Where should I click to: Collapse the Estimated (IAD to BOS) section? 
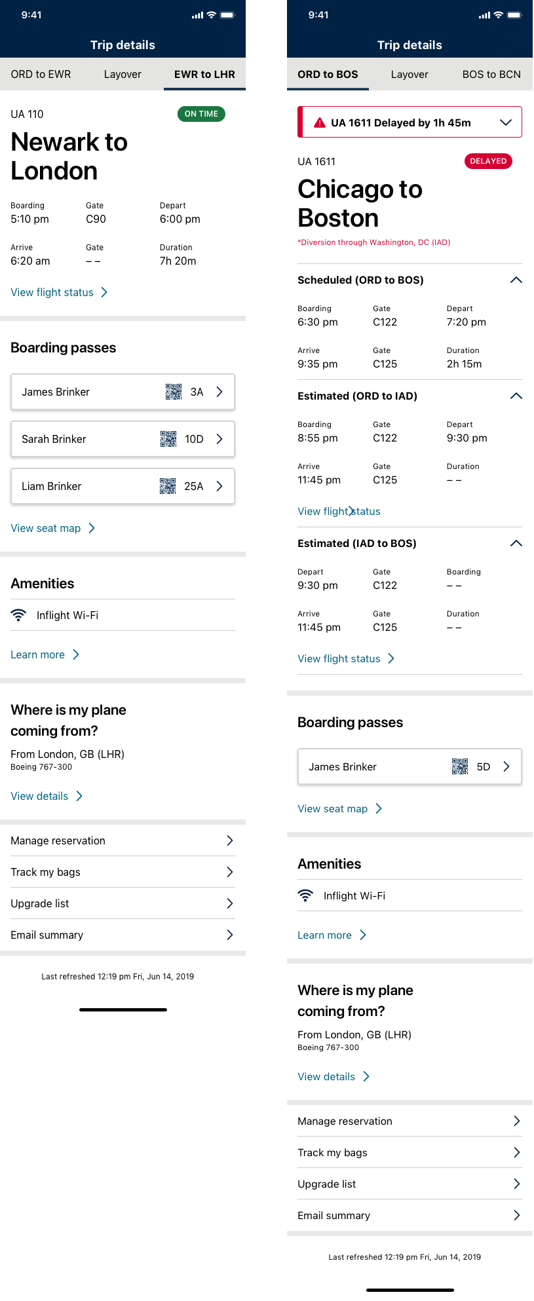click(516, 543)
